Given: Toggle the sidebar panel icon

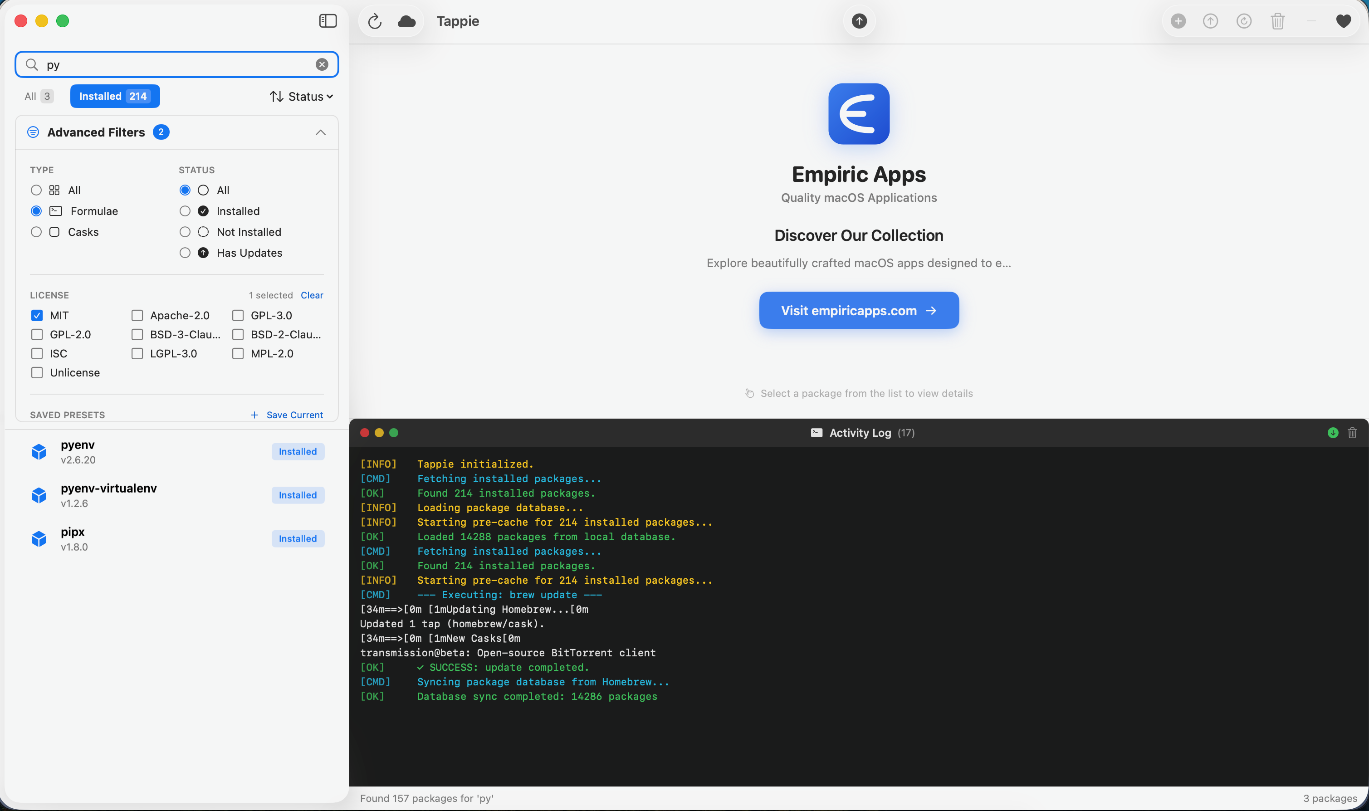Looking at the screenshot, I should pos(328,21).
